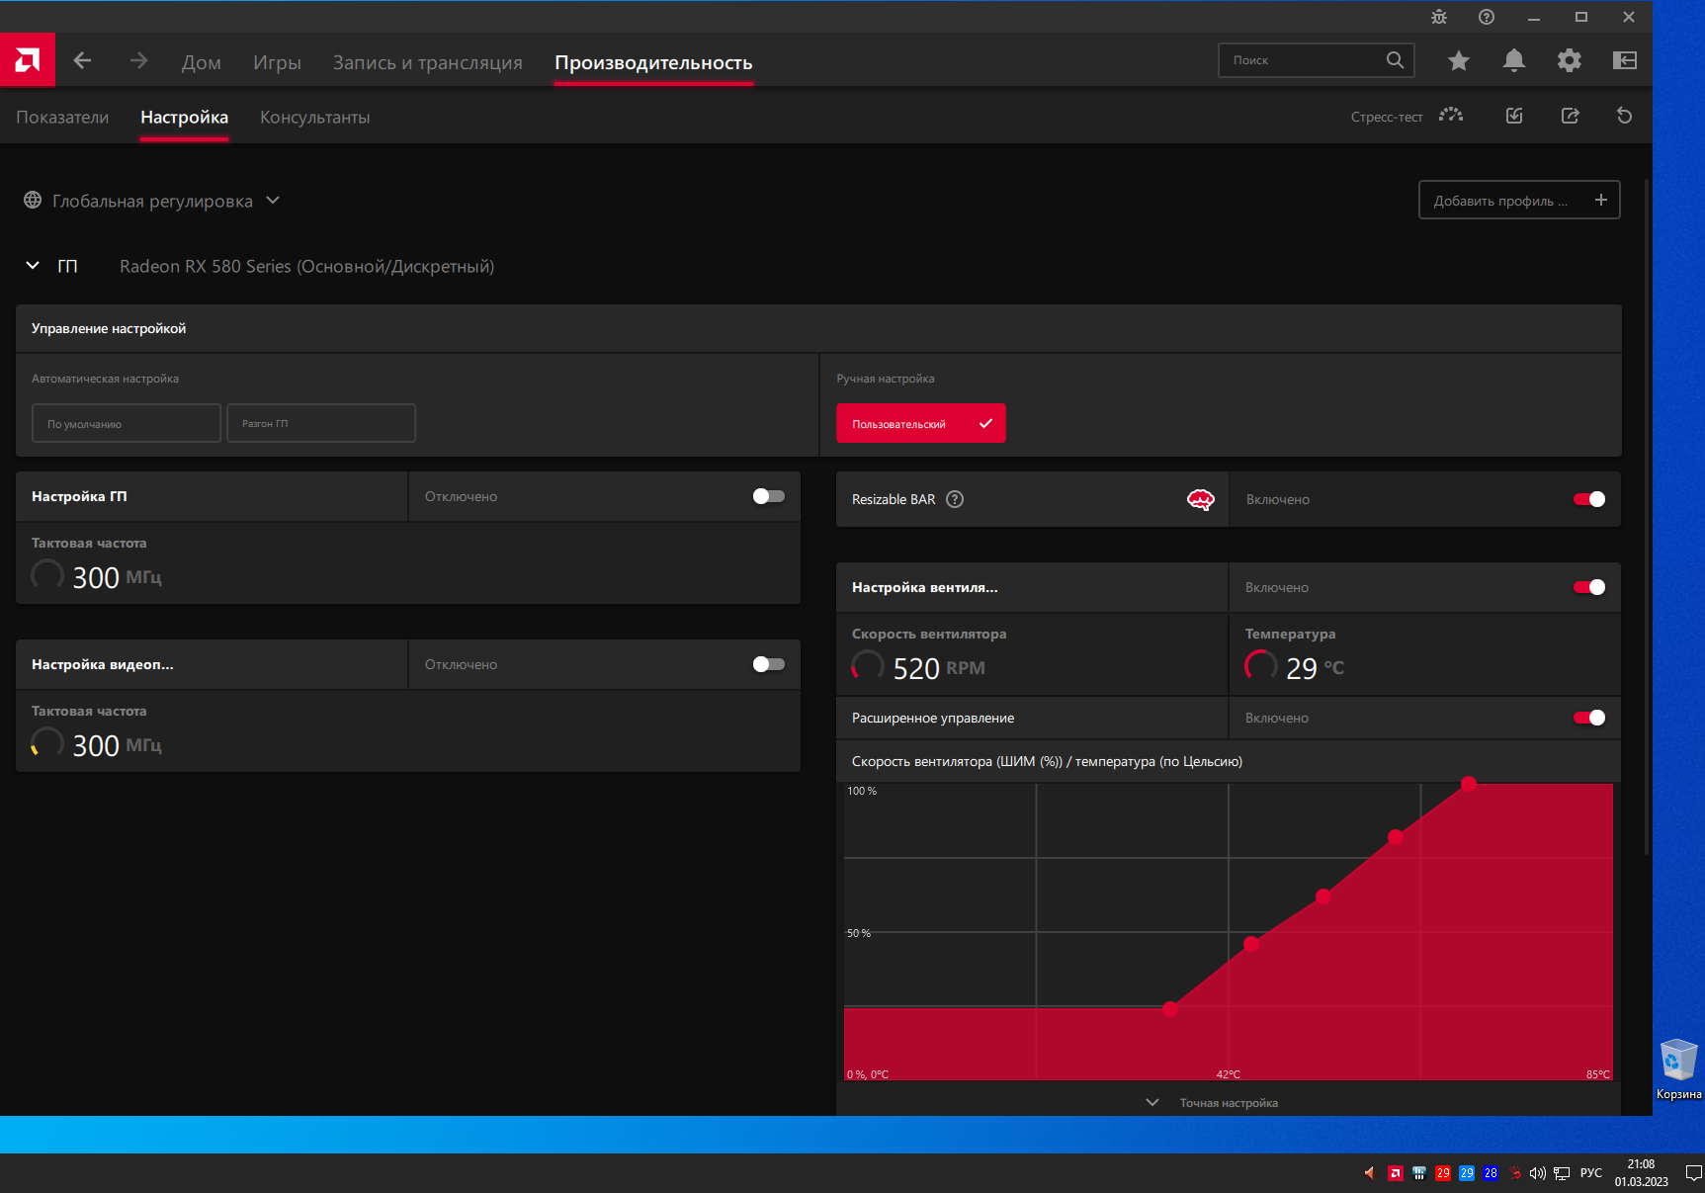Click the 520 RPM fan speed reading

click(939, 668)
